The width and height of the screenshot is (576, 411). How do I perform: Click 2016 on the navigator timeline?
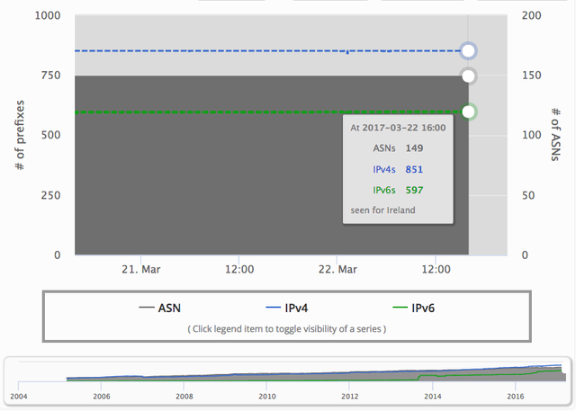tap(516, 397)
